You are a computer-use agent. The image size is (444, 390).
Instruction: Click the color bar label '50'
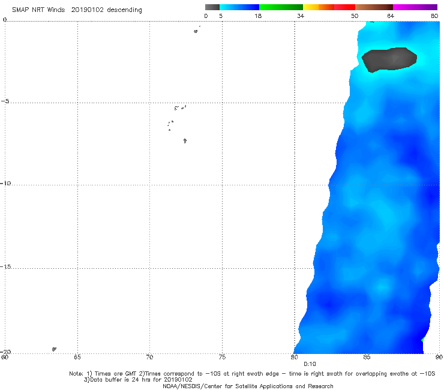[355, 16]
